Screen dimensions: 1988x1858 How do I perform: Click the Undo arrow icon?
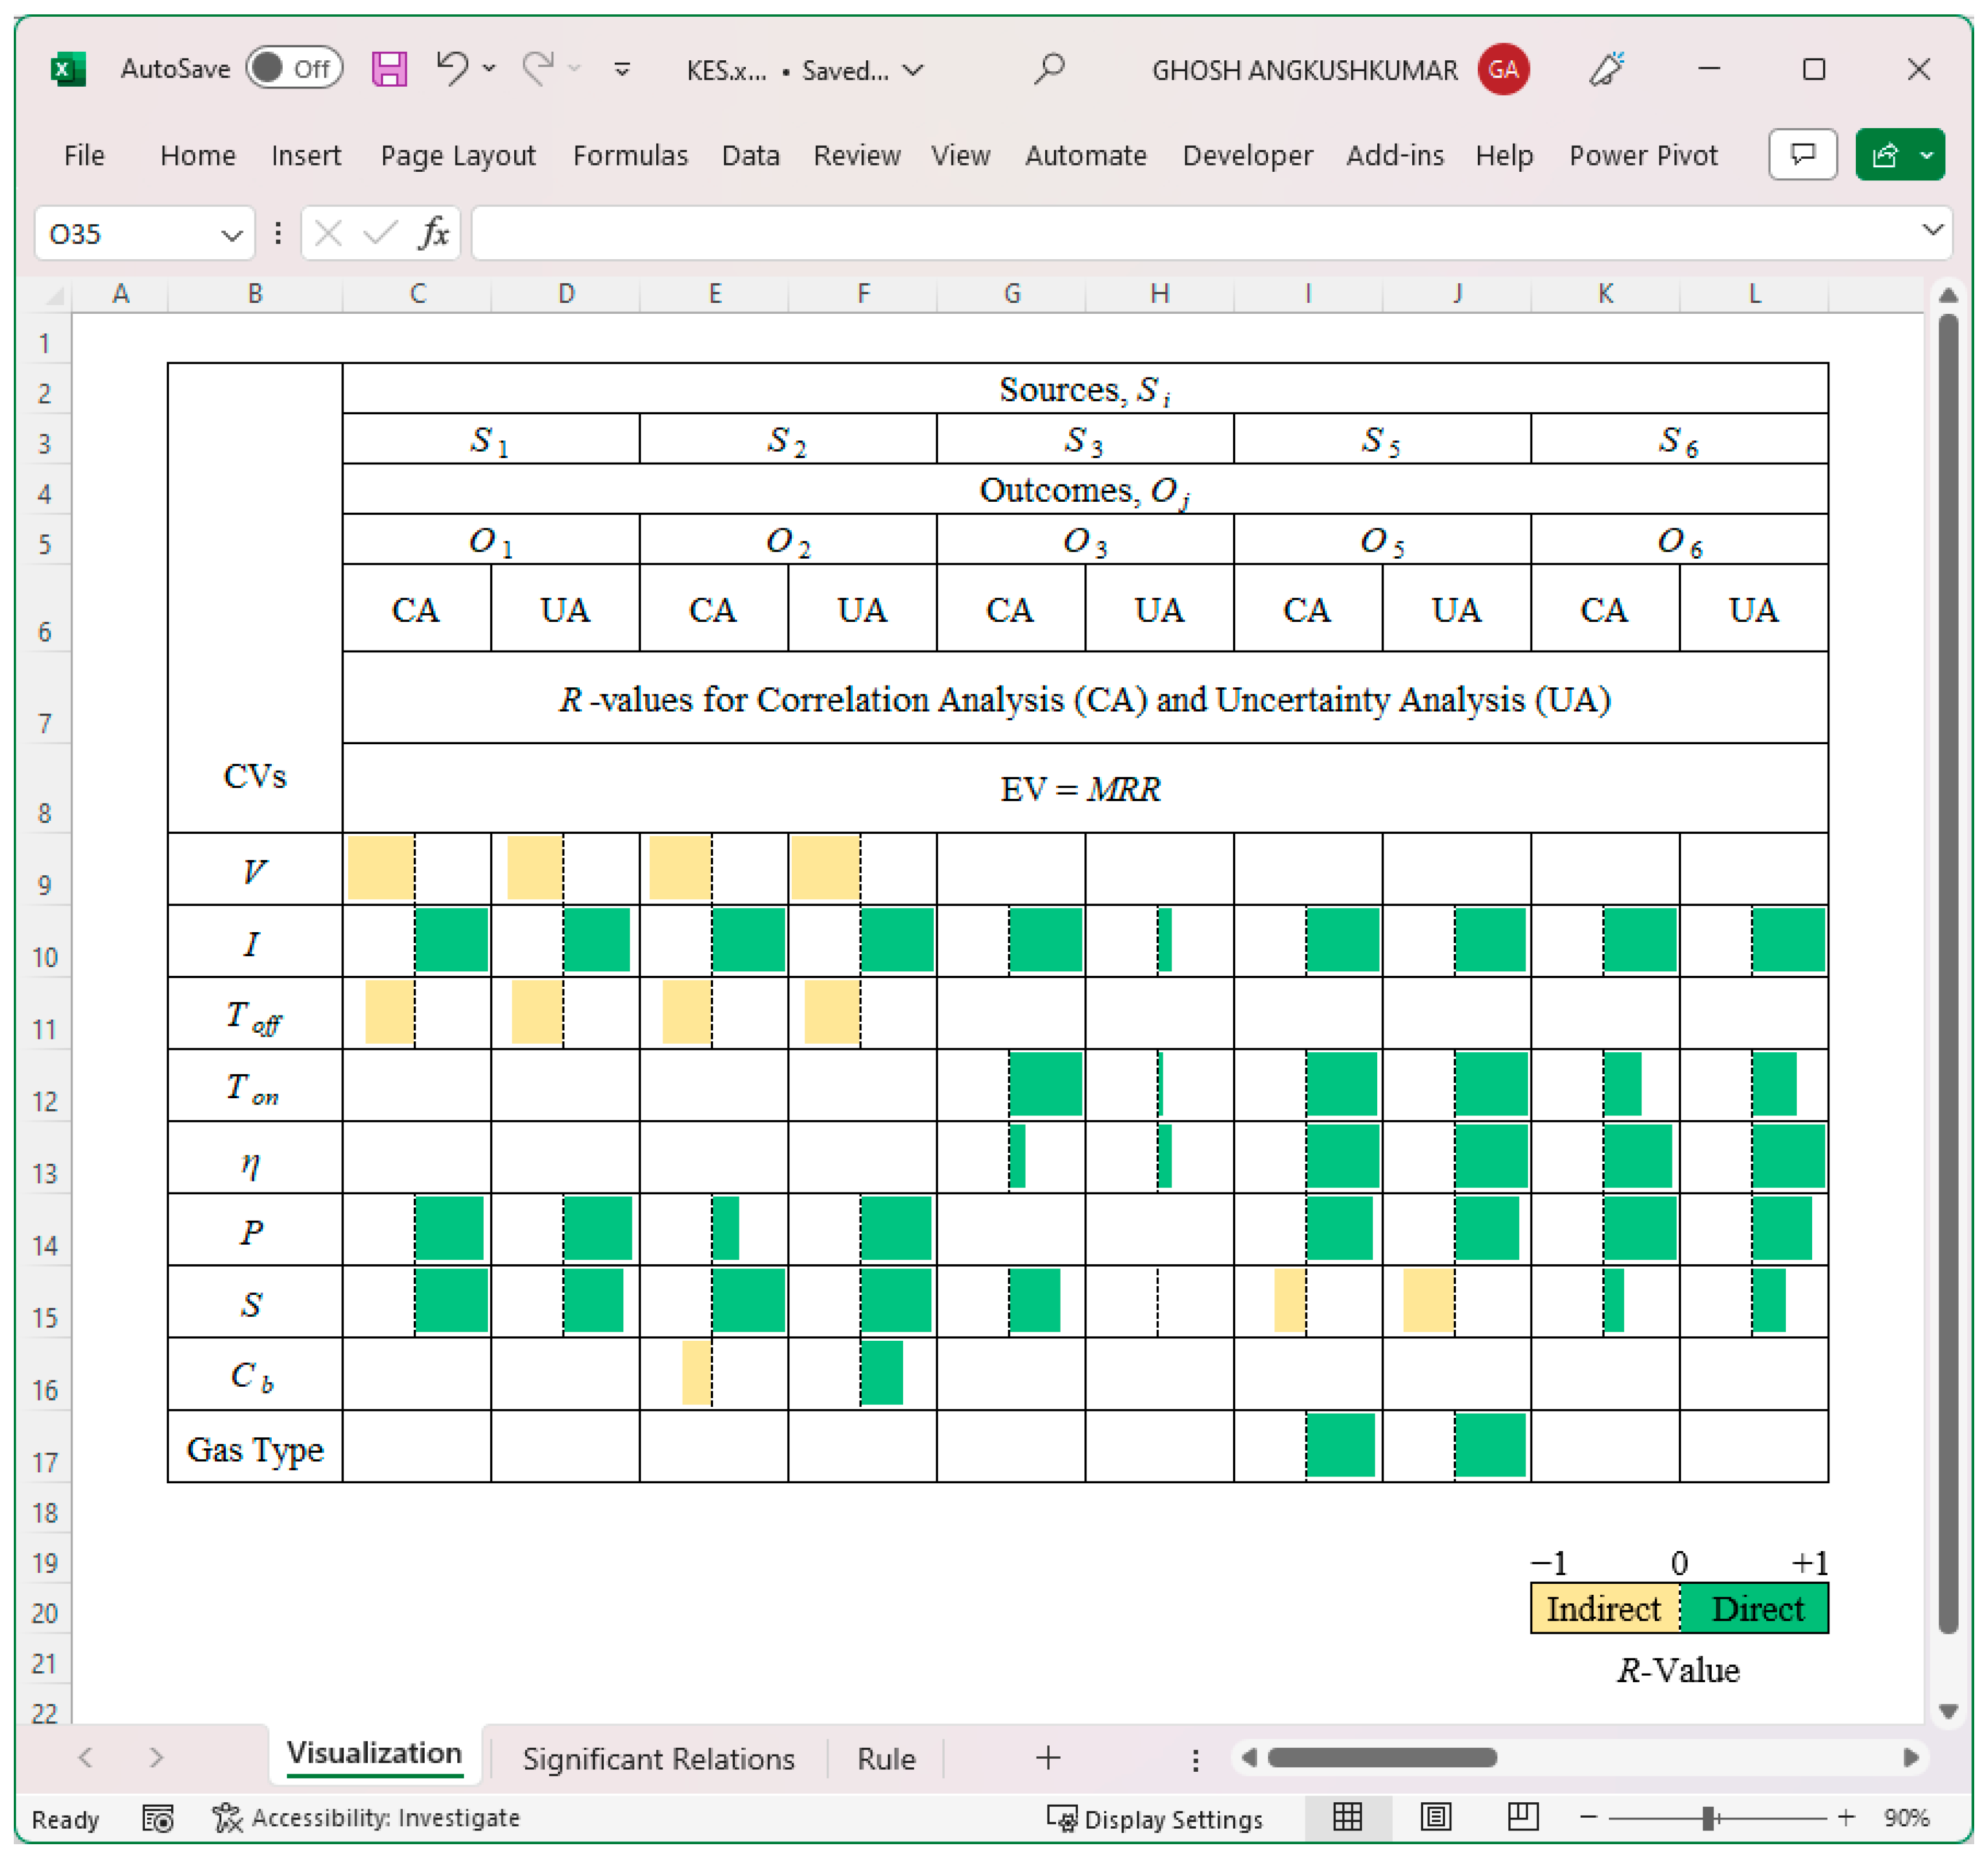(x=452, y=68)
